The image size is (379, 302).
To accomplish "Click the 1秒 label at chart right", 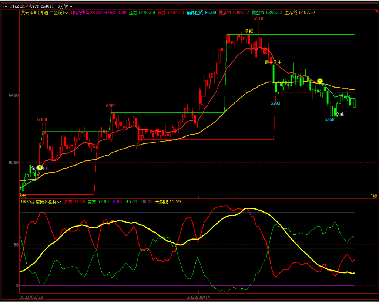I will coord(373,196).
